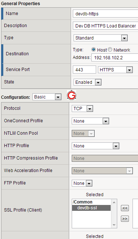Click the Address field 192.168.102.2

(x=115, y=57)
